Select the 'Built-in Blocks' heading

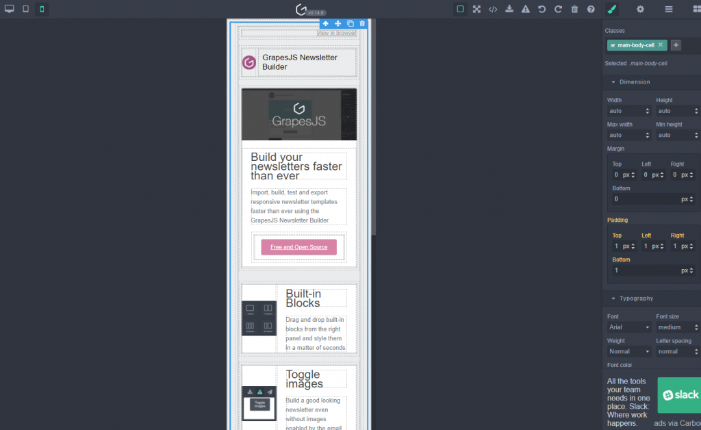click(x=316, y=298)
